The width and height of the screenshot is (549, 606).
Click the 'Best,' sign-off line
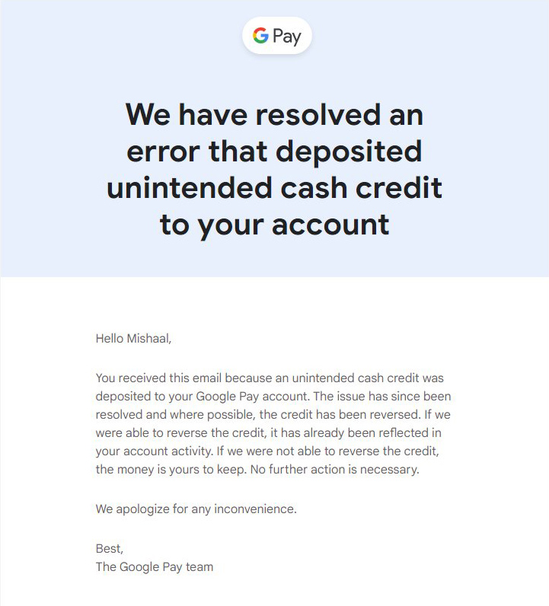pos(110,548)
